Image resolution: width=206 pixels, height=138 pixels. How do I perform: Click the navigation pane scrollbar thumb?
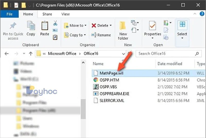83,109
